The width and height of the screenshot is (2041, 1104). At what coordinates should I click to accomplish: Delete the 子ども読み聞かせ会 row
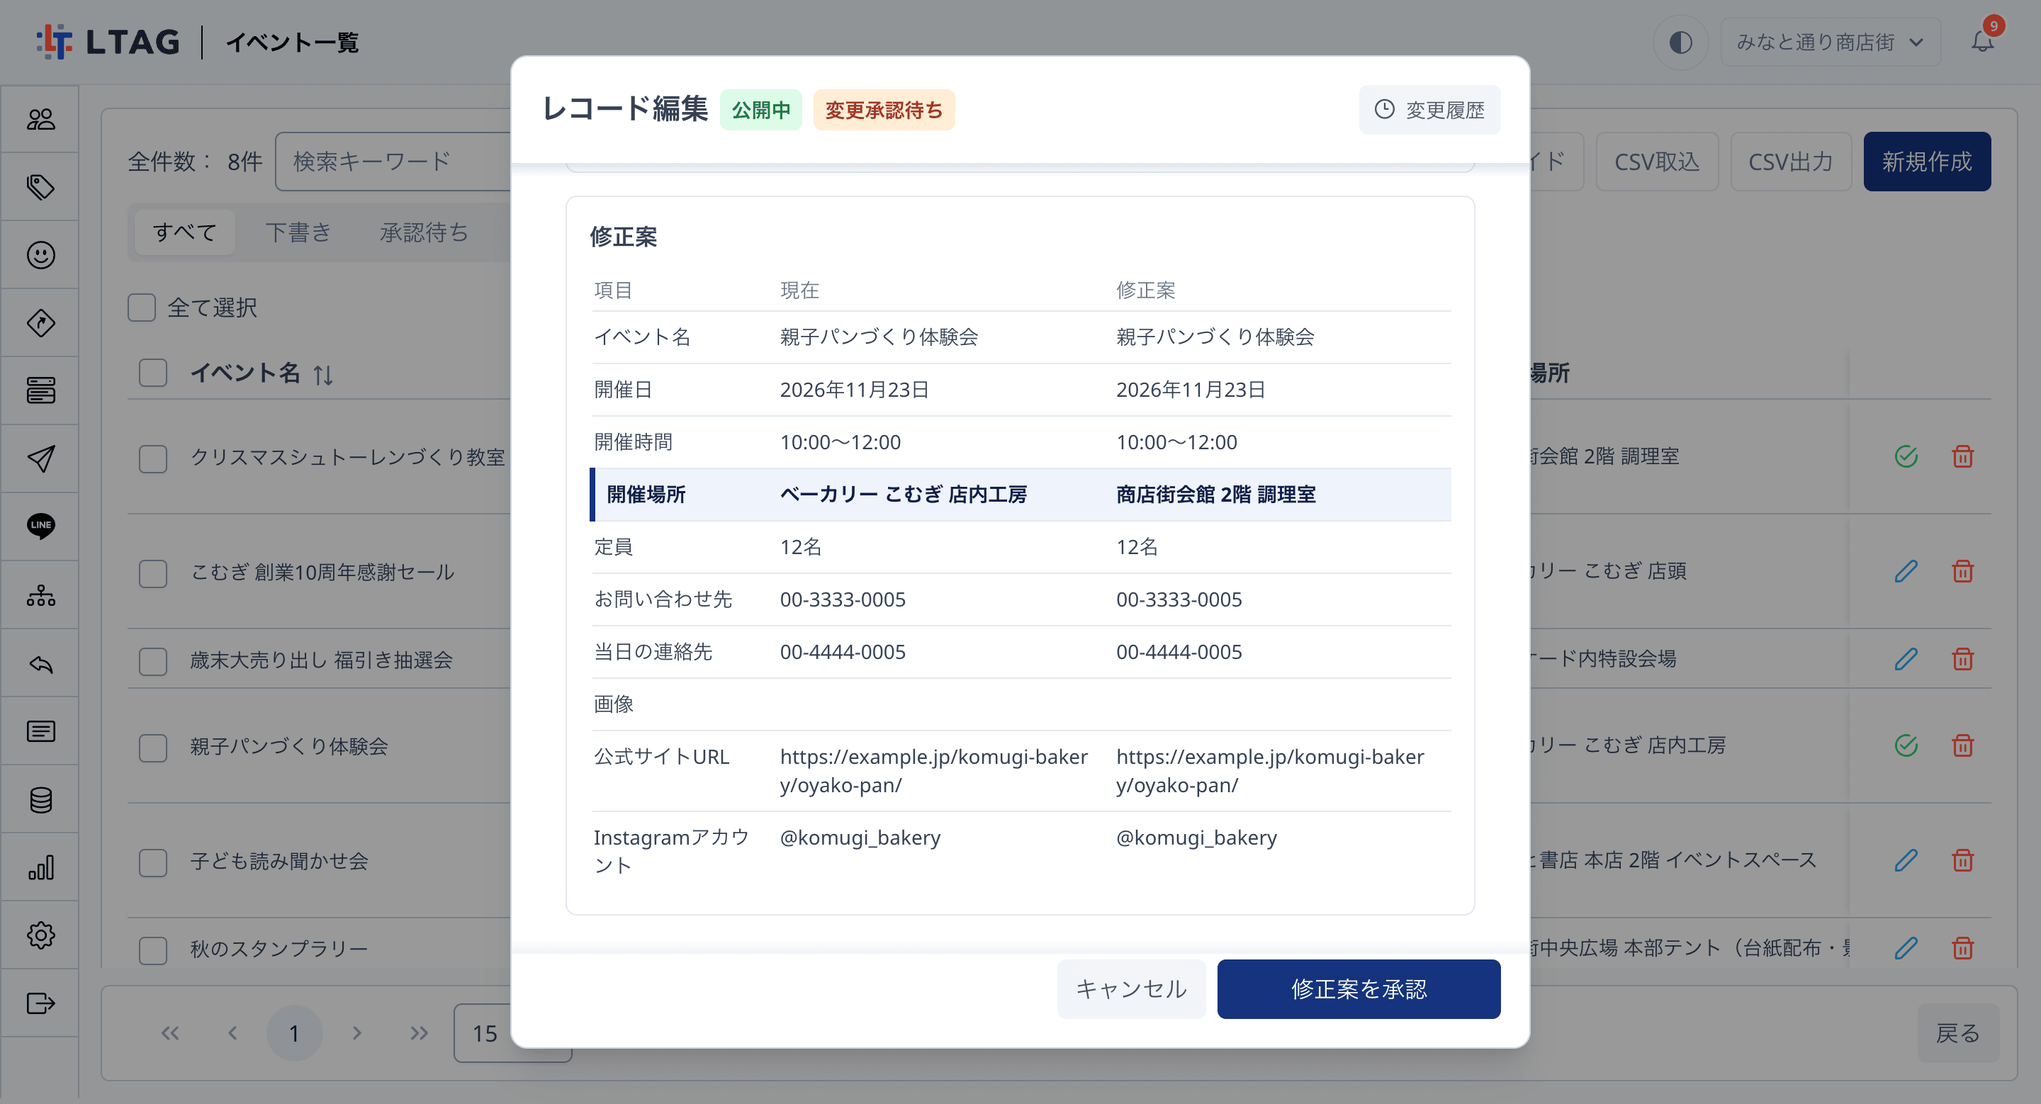click(1962, 860)
